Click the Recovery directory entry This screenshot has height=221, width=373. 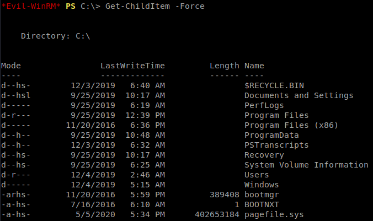pyautogui.click(x=264, y=155)
